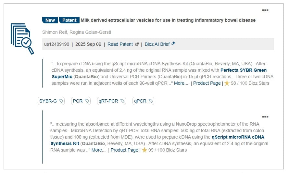Expand second snippet with More... link
This screenshot has width=289, height=173.
(98, 150)
